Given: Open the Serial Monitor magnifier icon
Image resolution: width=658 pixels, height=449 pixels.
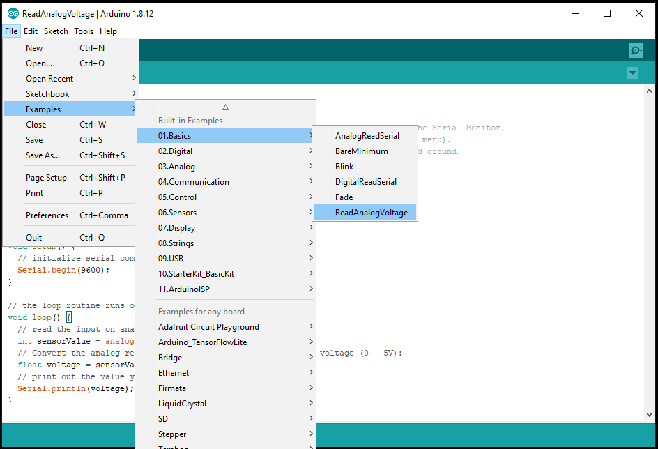Looking at the screenshot, I should (636, 50).
